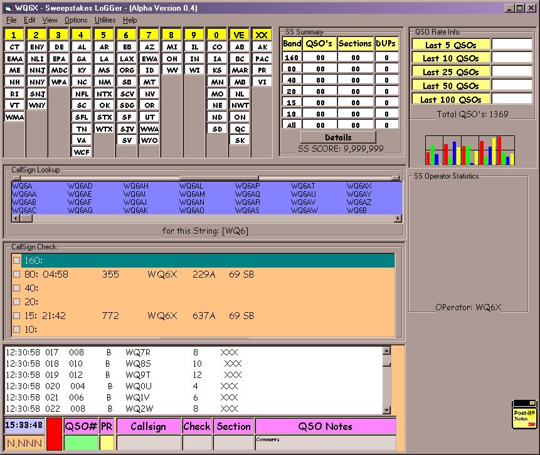Click the app icon in title bar
The width and height of the screenshot is (540, 455).
8,8
